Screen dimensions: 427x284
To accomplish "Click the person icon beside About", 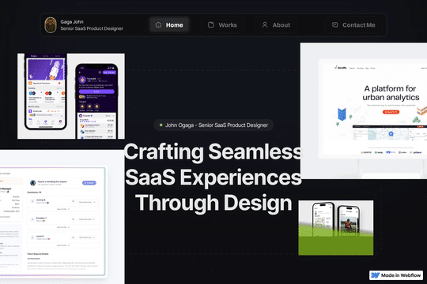I will click(265, 25).
